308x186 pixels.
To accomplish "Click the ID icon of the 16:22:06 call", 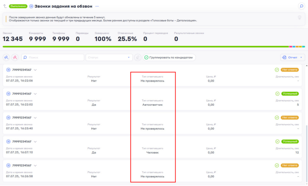I will 8,70.
